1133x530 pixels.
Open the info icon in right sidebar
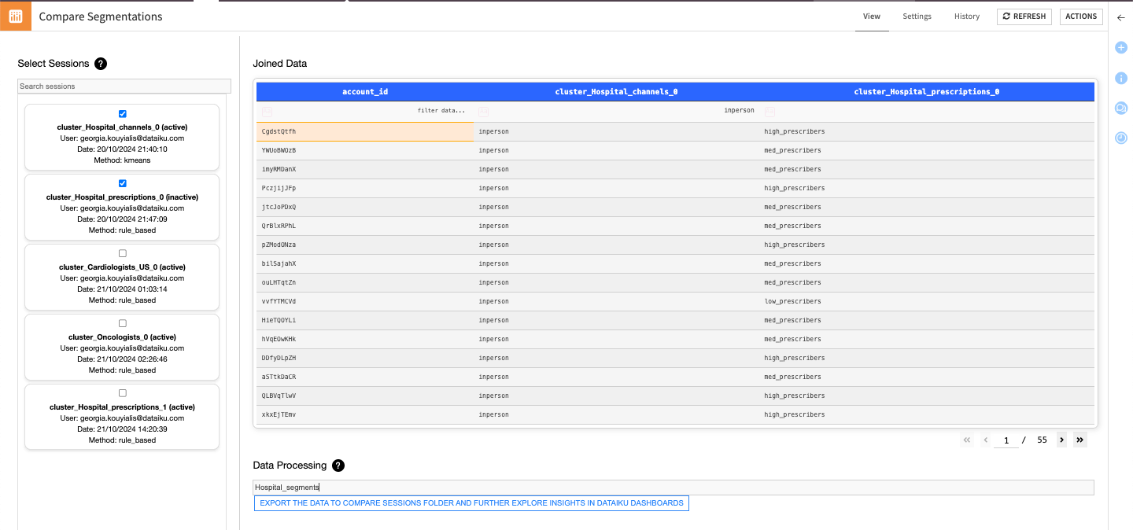[x=1121, y=78]
